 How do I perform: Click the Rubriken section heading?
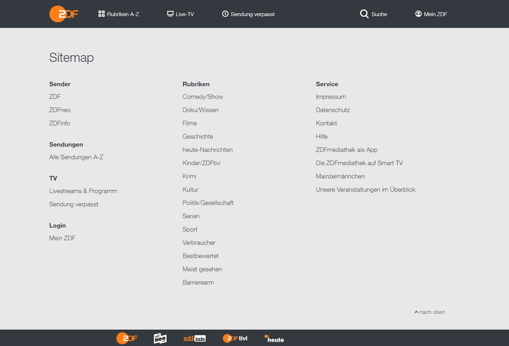pos(196,84)
